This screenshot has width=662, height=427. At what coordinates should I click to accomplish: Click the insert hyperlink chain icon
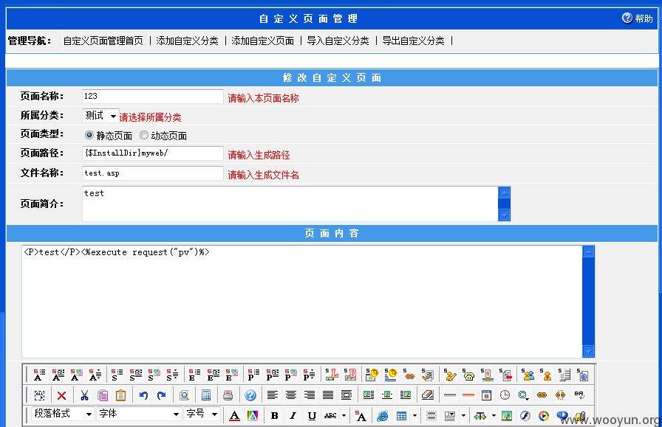tap(542, 395)
